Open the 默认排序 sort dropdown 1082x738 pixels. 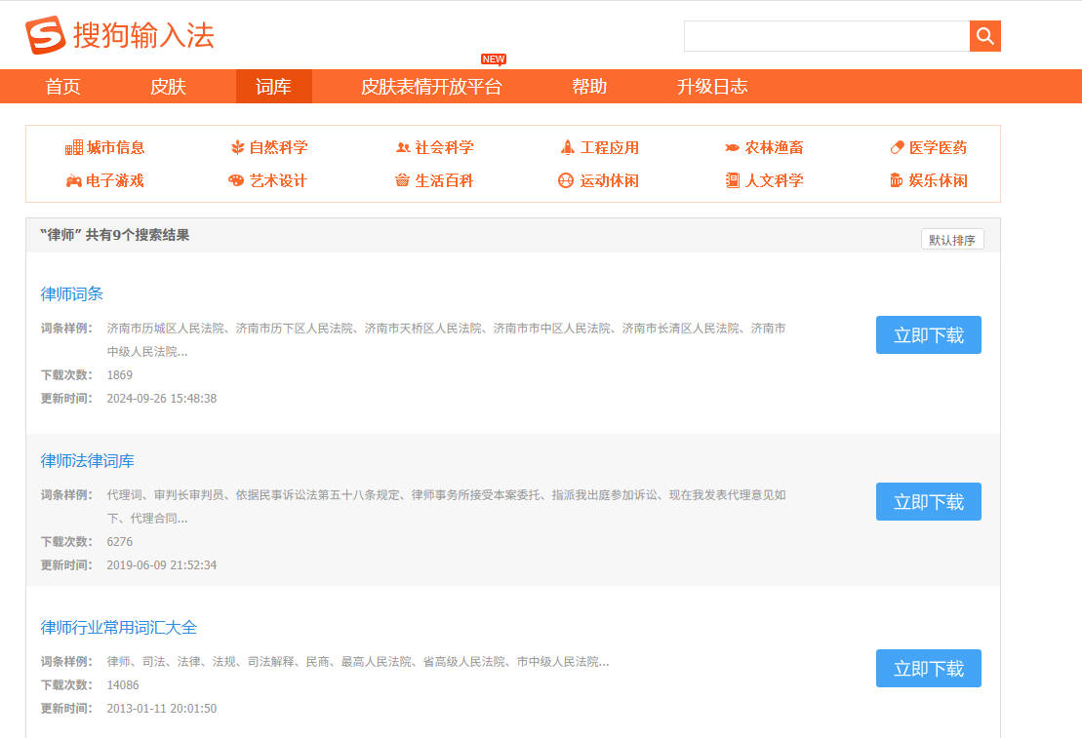[952, 239]
